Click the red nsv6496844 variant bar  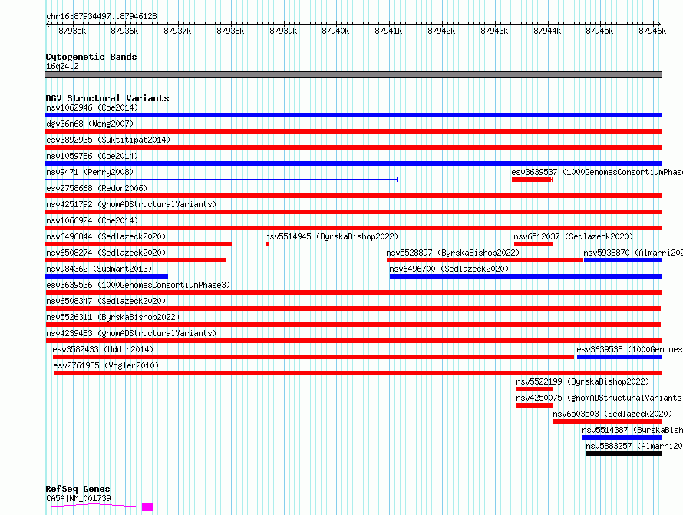point(138,244)
